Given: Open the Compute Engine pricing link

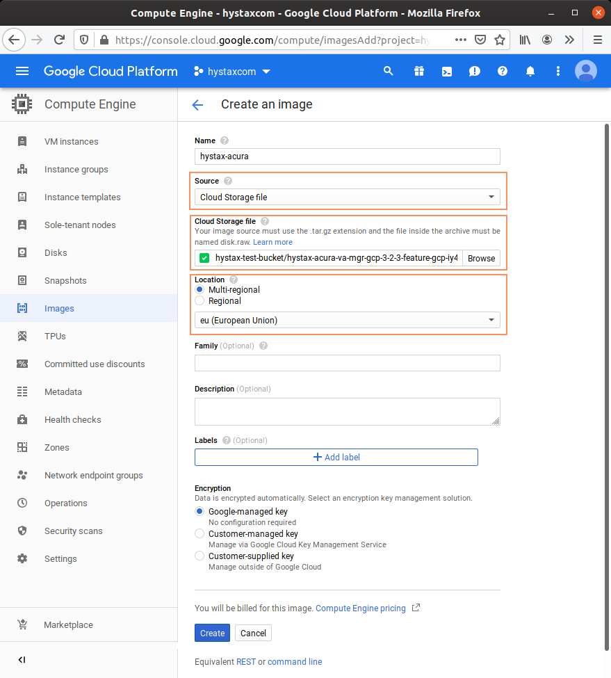Looking at the screenshot, I should [360, 608].
